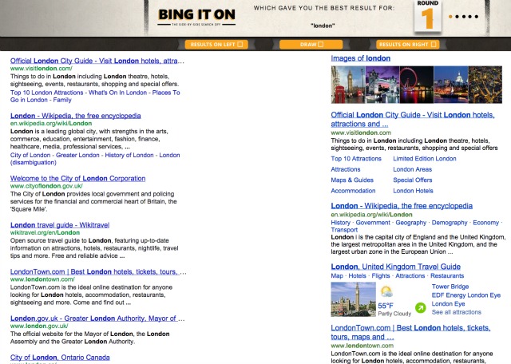Open London Hotels sitelink
The width and height of the screenshot is (511, 364).
point(413,191)
